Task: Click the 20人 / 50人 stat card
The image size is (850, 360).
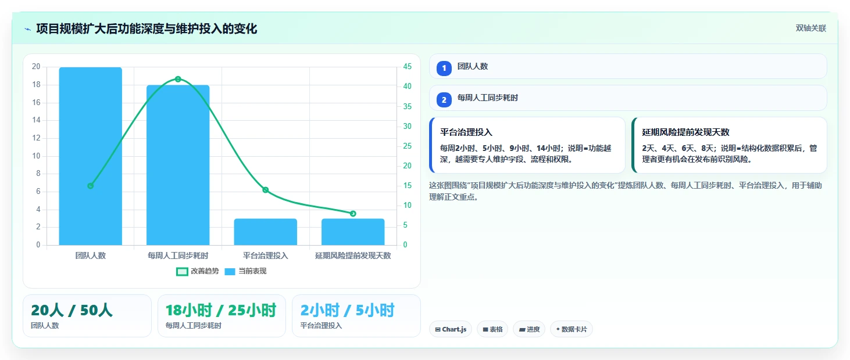Action: pos(87,316)
